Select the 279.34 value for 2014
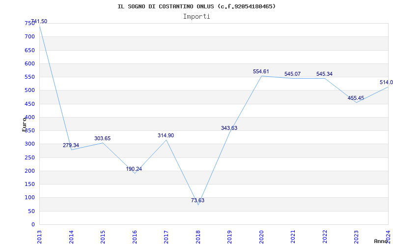This screenshot has width=393, height=246. coord(71,145)
